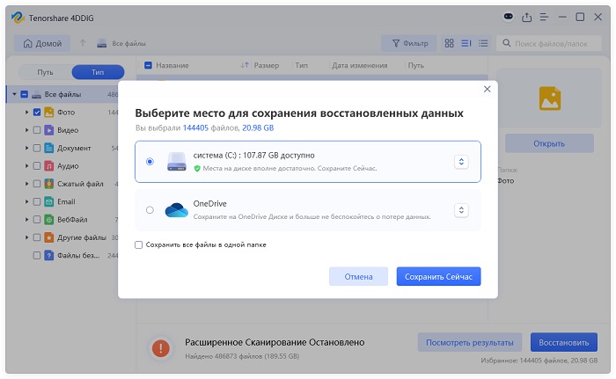Click the share/export icon in title bar
This screenshot has height=379, width=616.
pyautogui.click(x=526, y=18)
